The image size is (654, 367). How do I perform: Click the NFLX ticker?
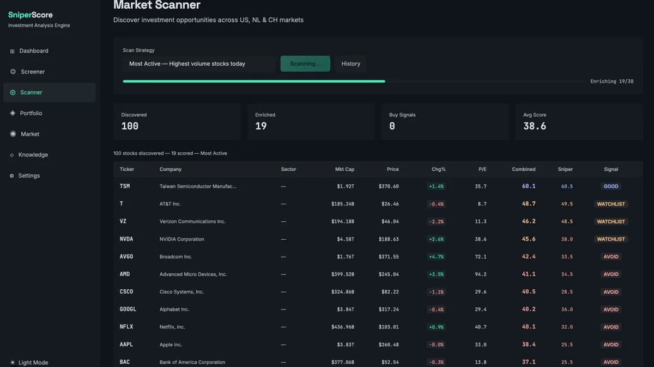(126, 327)
